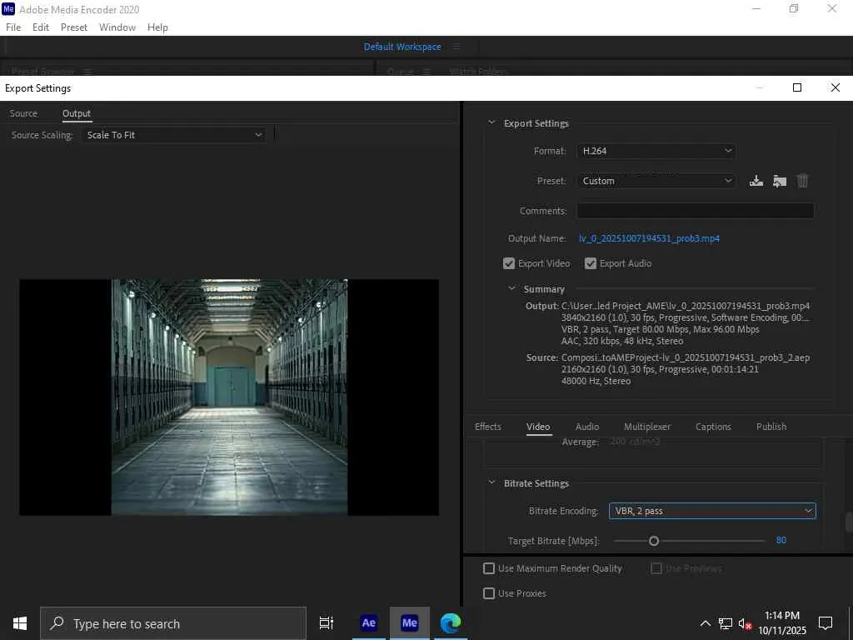This screenshot has height=640, width=853.
Task: Open Windows Task View
Action: (327, 623)
